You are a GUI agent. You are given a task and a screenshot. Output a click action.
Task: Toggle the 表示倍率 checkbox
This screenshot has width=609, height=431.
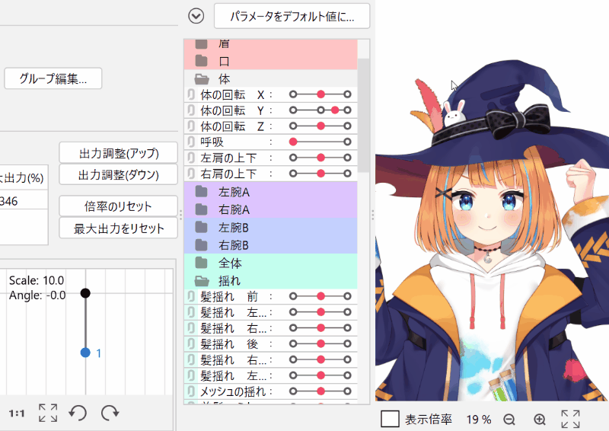pos(391,419)
